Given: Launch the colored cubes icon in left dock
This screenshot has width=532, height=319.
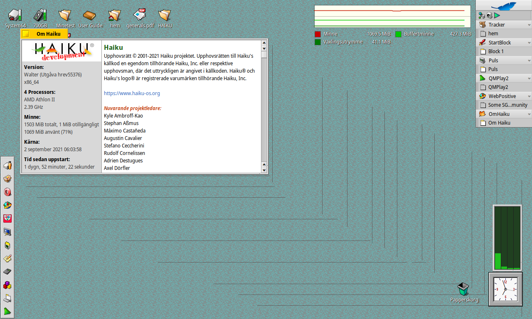Looking at the screenshot, I should coord(7,285).
